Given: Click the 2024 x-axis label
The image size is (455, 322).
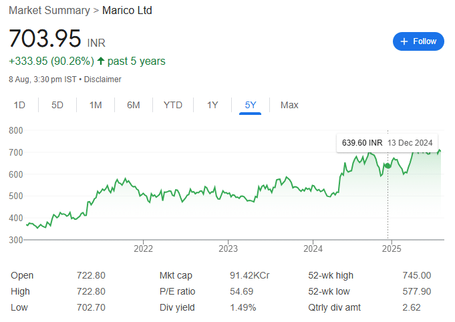Looking at the screenshot, I should pyautogui.click(x=313, y=249).
